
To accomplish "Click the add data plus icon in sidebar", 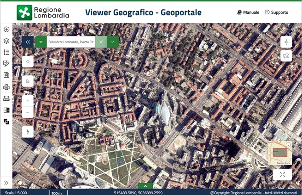I will pyautogui.click(x=6, y=29).
